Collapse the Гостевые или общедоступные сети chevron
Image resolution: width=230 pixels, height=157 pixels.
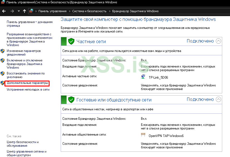click(218, 99)
